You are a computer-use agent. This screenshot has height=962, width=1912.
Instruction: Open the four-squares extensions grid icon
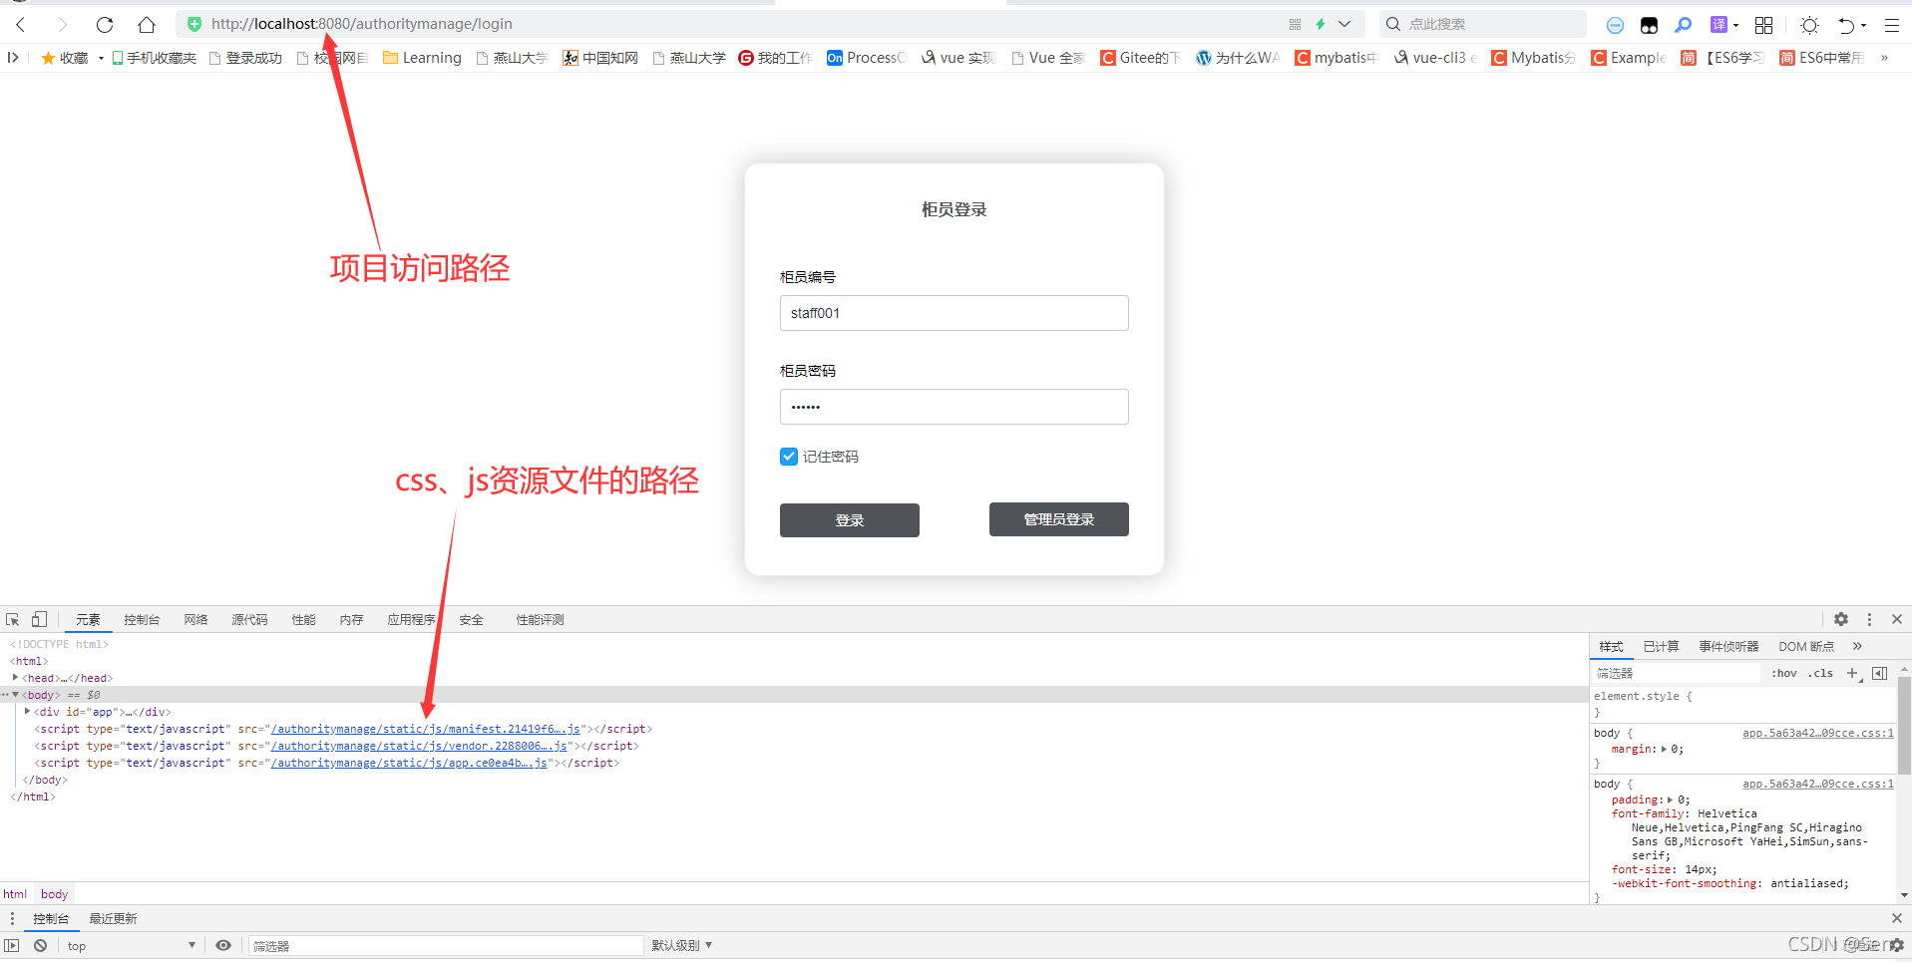(x=1763, y=25)
